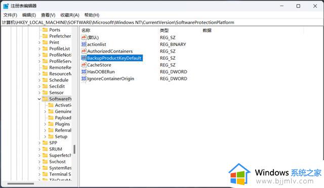Click the tree pane horizontal scrollbar thumb
The height and width of the screenshot is (188, 324).
click(21, 183)
